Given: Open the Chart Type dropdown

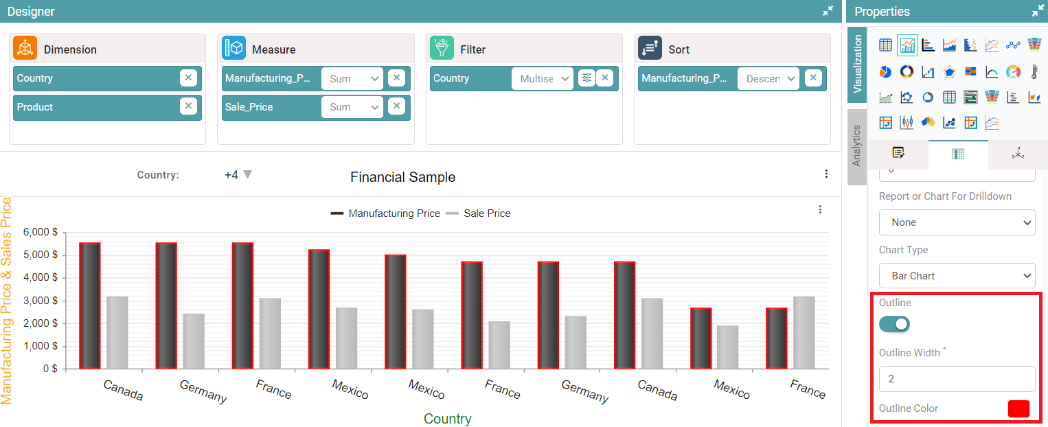Looking at the screenshot, I should [957, 276].
